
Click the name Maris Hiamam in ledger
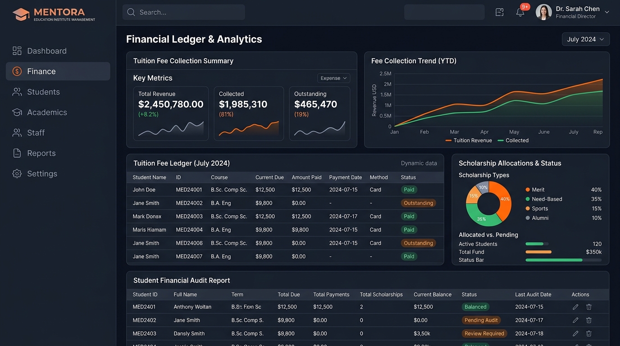[x=149, y=230]
